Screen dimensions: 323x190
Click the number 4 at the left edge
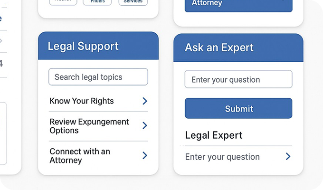coord(1,63)
